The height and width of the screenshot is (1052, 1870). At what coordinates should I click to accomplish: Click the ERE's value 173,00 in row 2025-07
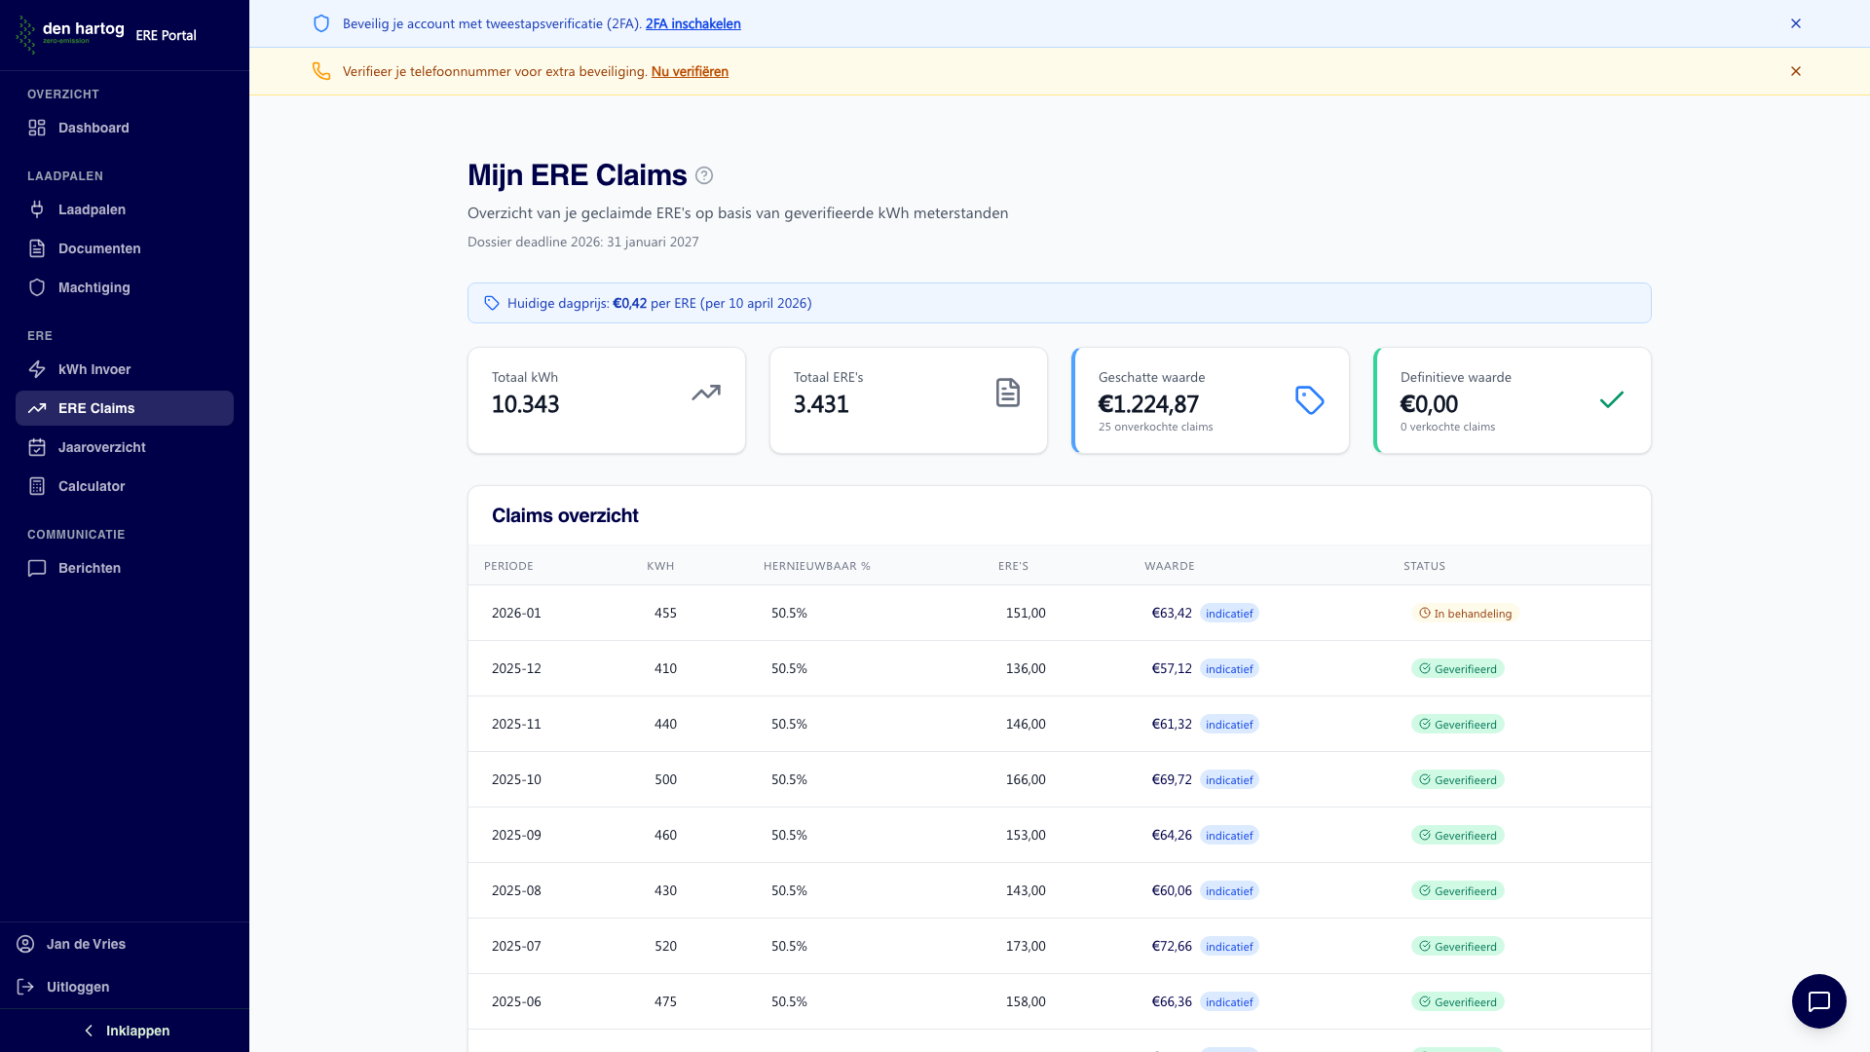[x=1026, y=947]
